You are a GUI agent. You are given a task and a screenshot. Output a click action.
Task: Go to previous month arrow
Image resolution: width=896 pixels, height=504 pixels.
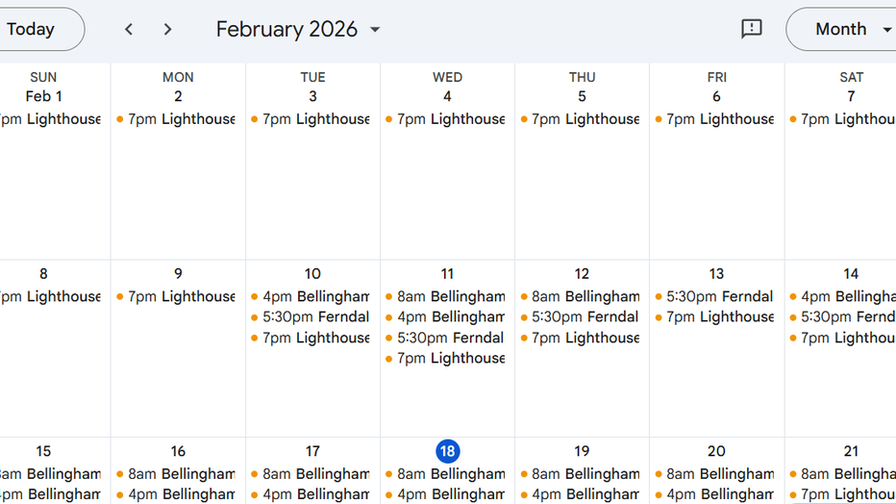[129, 30]
